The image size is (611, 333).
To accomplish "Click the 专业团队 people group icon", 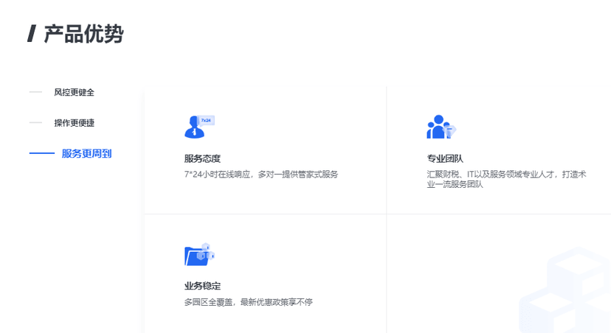I will pyautogui.click(x=441, y=127).
